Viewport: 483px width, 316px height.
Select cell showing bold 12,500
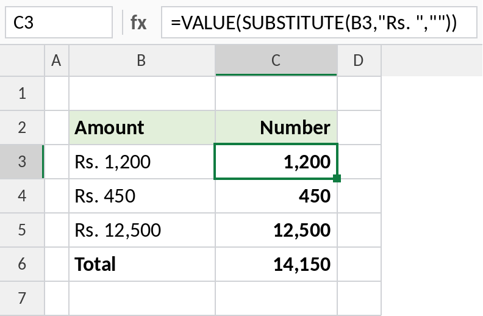(x=276, y=230)
